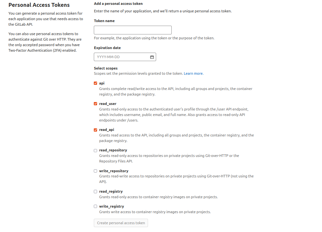This screenshot has width=322, height=232.
Task: Click the Personal Access Tokens heading
Action: click(39, 5)
